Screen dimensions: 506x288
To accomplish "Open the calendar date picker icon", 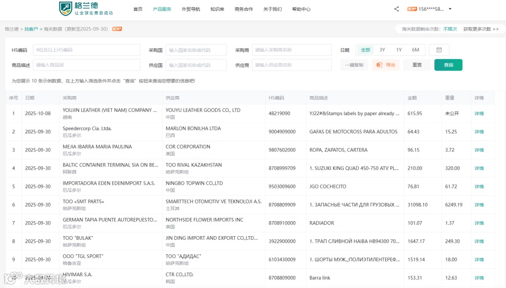I will point(439,50).
